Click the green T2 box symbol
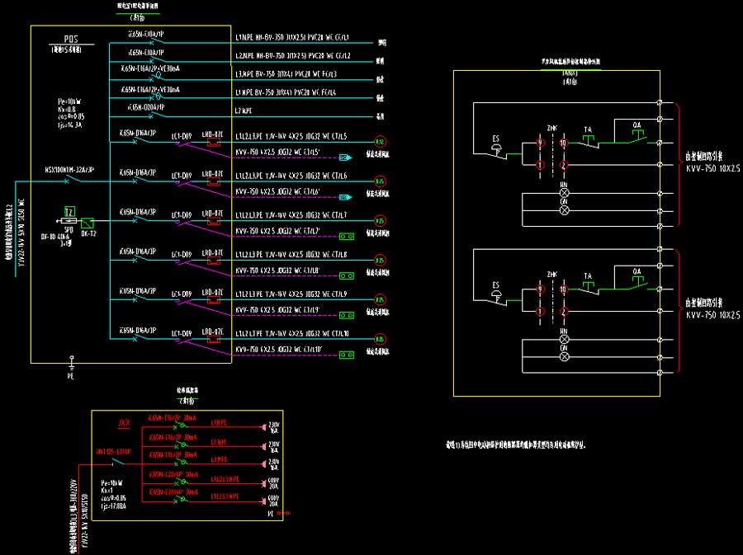This screenshot has width=743, height=555. point(70,212)
